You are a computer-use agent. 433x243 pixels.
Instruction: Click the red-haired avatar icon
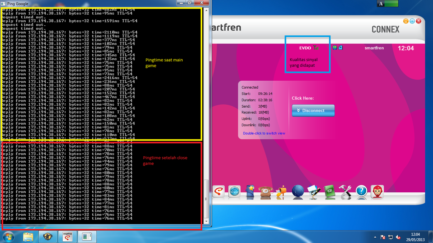[377, 191]
